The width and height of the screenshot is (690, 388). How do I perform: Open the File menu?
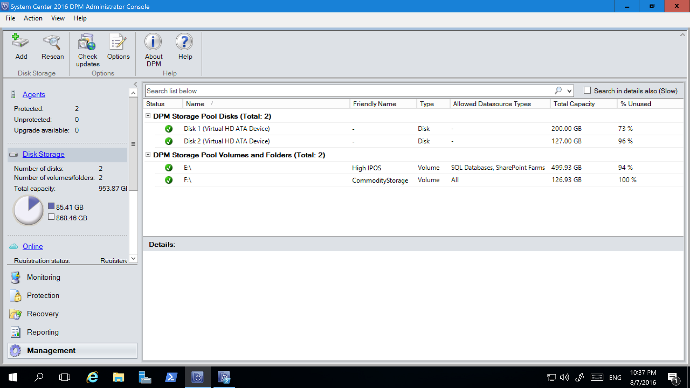coord(9,18)
